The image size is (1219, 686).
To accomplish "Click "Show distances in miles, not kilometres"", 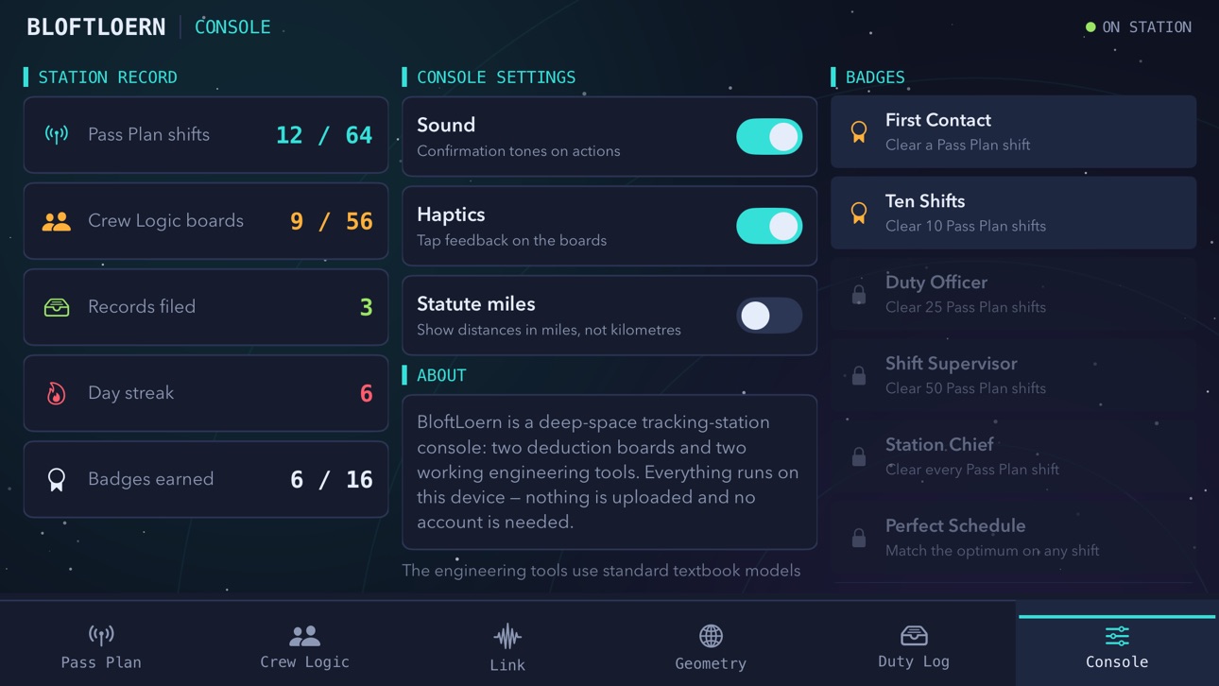I will [x=549, y=331].
